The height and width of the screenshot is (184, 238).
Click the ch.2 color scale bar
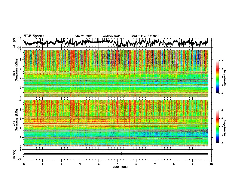pos(217,127)
